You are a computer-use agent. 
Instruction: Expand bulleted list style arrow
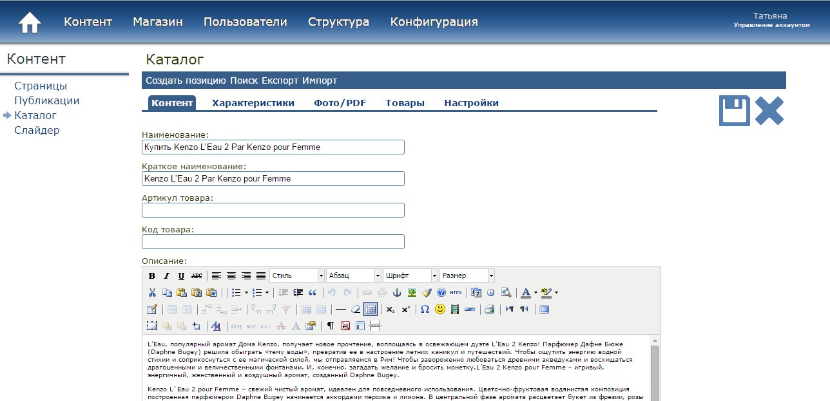tap(246, 292)
